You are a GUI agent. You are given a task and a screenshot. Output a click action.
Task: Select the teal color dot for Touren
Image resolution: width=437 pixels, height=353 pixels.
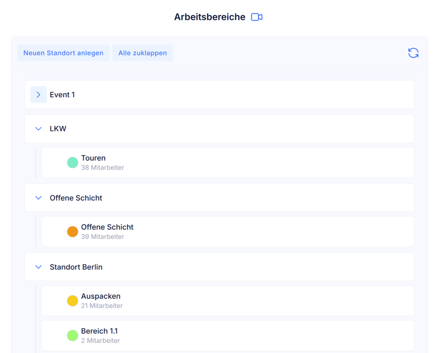(73, 162)
